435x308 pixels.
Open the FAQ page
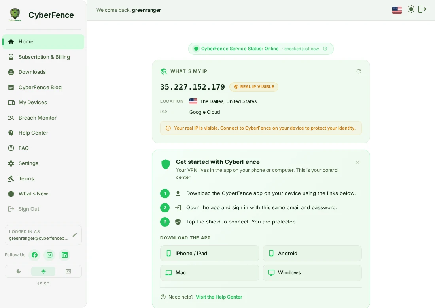coord(43,148)
